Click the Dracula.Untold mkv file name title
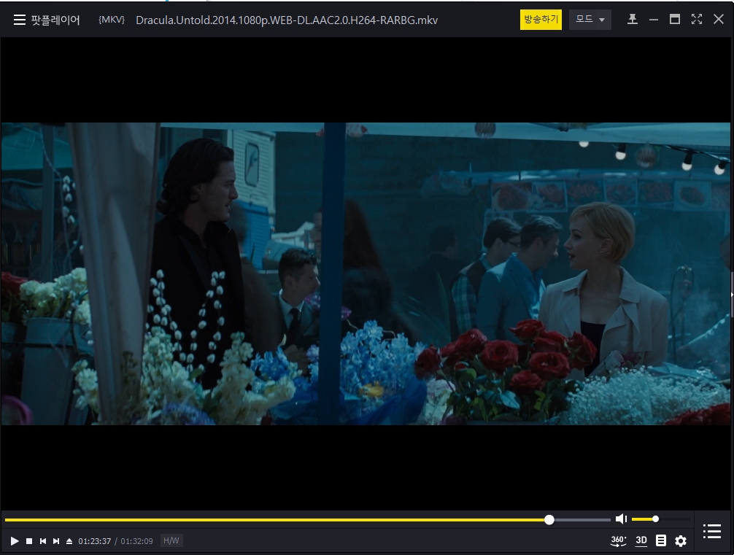This screenshot has width=734, height=555. click(287, 20)
